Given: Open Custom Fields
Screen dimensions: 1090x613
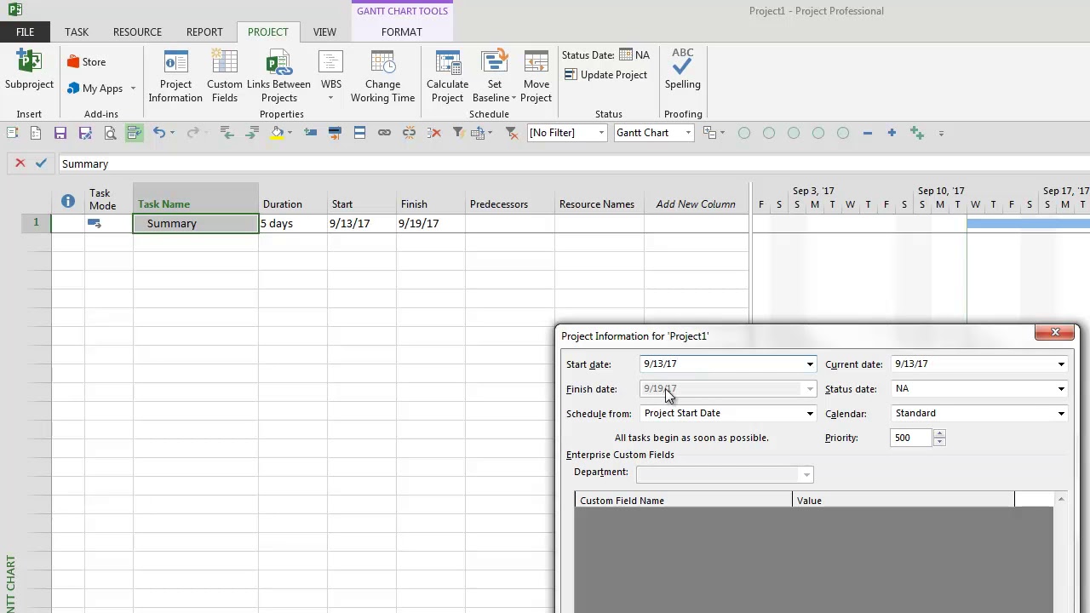Looking at the screenshot, I should point(225,77).
